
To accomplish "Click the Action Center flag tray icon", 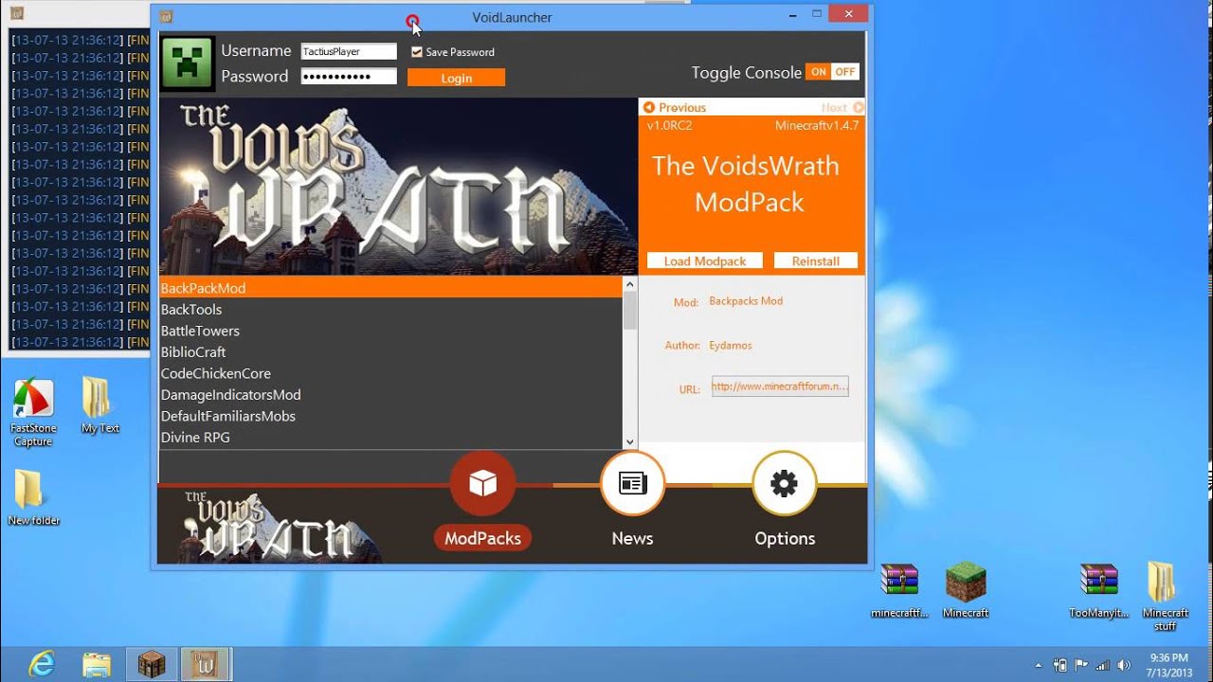I will point(1080,665).
